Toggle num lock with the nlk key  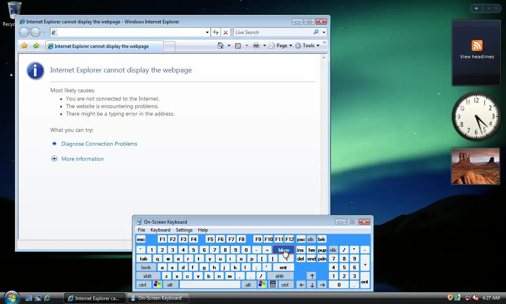click(x=333, y=250)
